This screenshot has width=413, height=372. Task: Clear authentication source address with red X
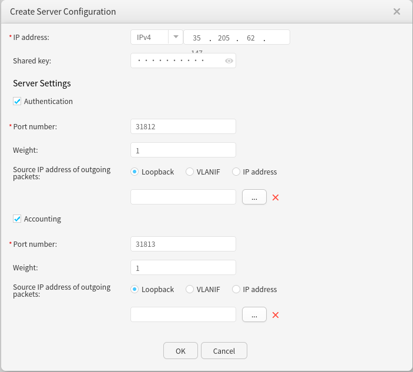275,197
